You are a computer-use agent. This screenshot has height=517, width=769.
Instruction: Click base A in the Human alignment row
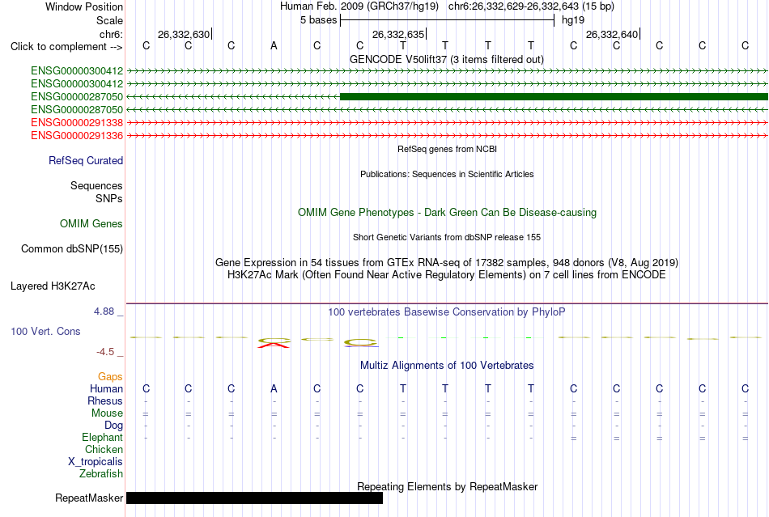point(274,388)
